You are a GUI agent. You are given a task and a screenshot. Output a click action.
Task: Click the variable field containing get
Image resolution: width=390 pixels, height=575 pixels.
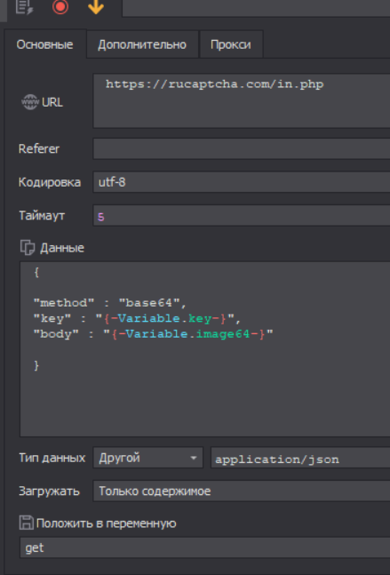(x=205, y=547)
